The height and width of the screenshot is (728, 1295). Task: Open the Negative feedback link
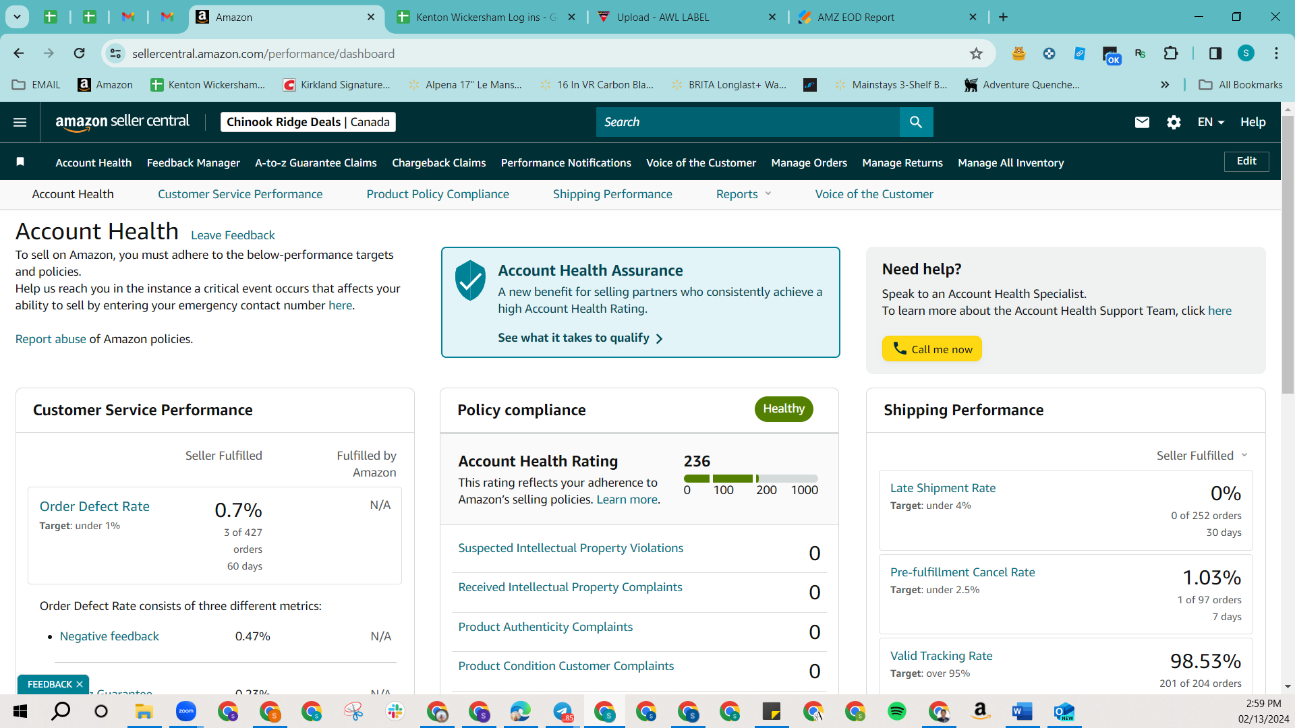click(109, 636)
